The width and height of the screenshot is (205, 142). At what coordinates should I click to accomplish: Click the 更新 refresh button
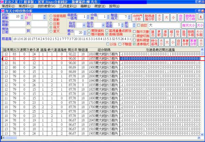coord(160,33)
